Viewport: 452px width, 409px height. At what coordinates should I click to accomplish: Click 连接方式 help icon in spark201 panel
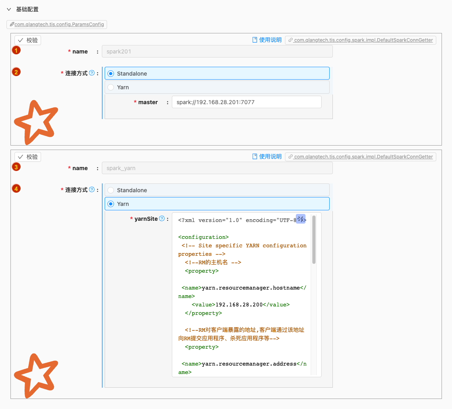pyautogui.click(x=92, y=73)
